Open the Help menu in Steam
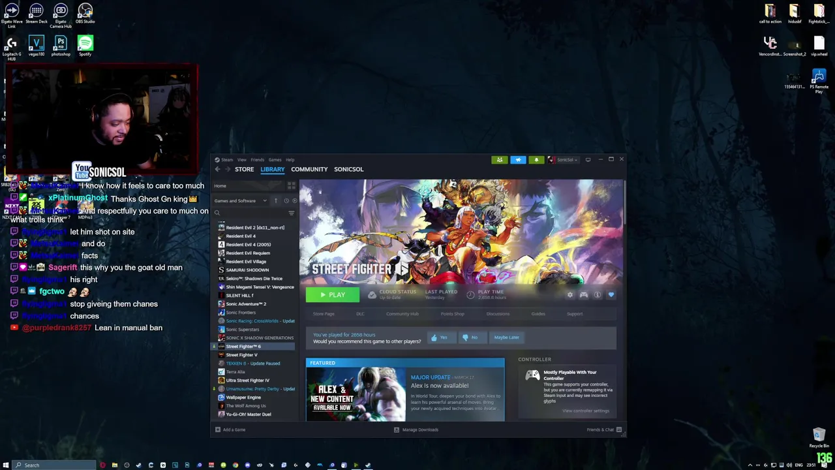Viewport: 835px width, 470px height. pos(290,160)
